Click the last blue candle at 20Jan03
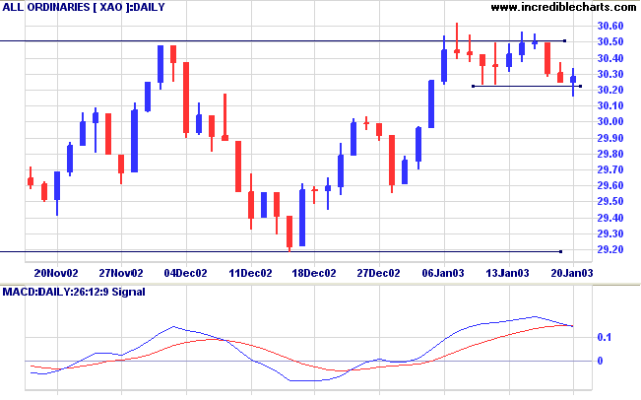The image size is (641, 400). click(573, 82)
